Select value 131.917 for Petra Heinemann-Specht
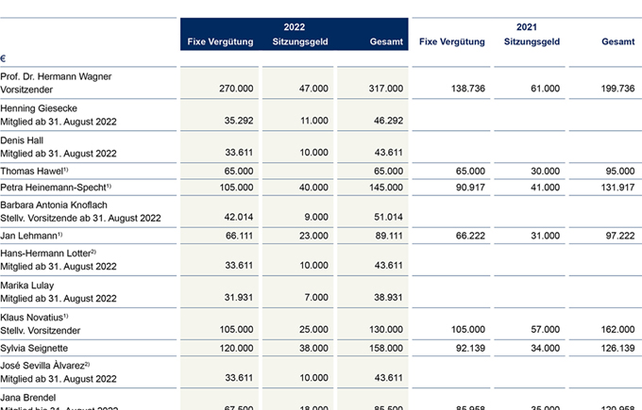The image size is (642, 410). [617, 188]
